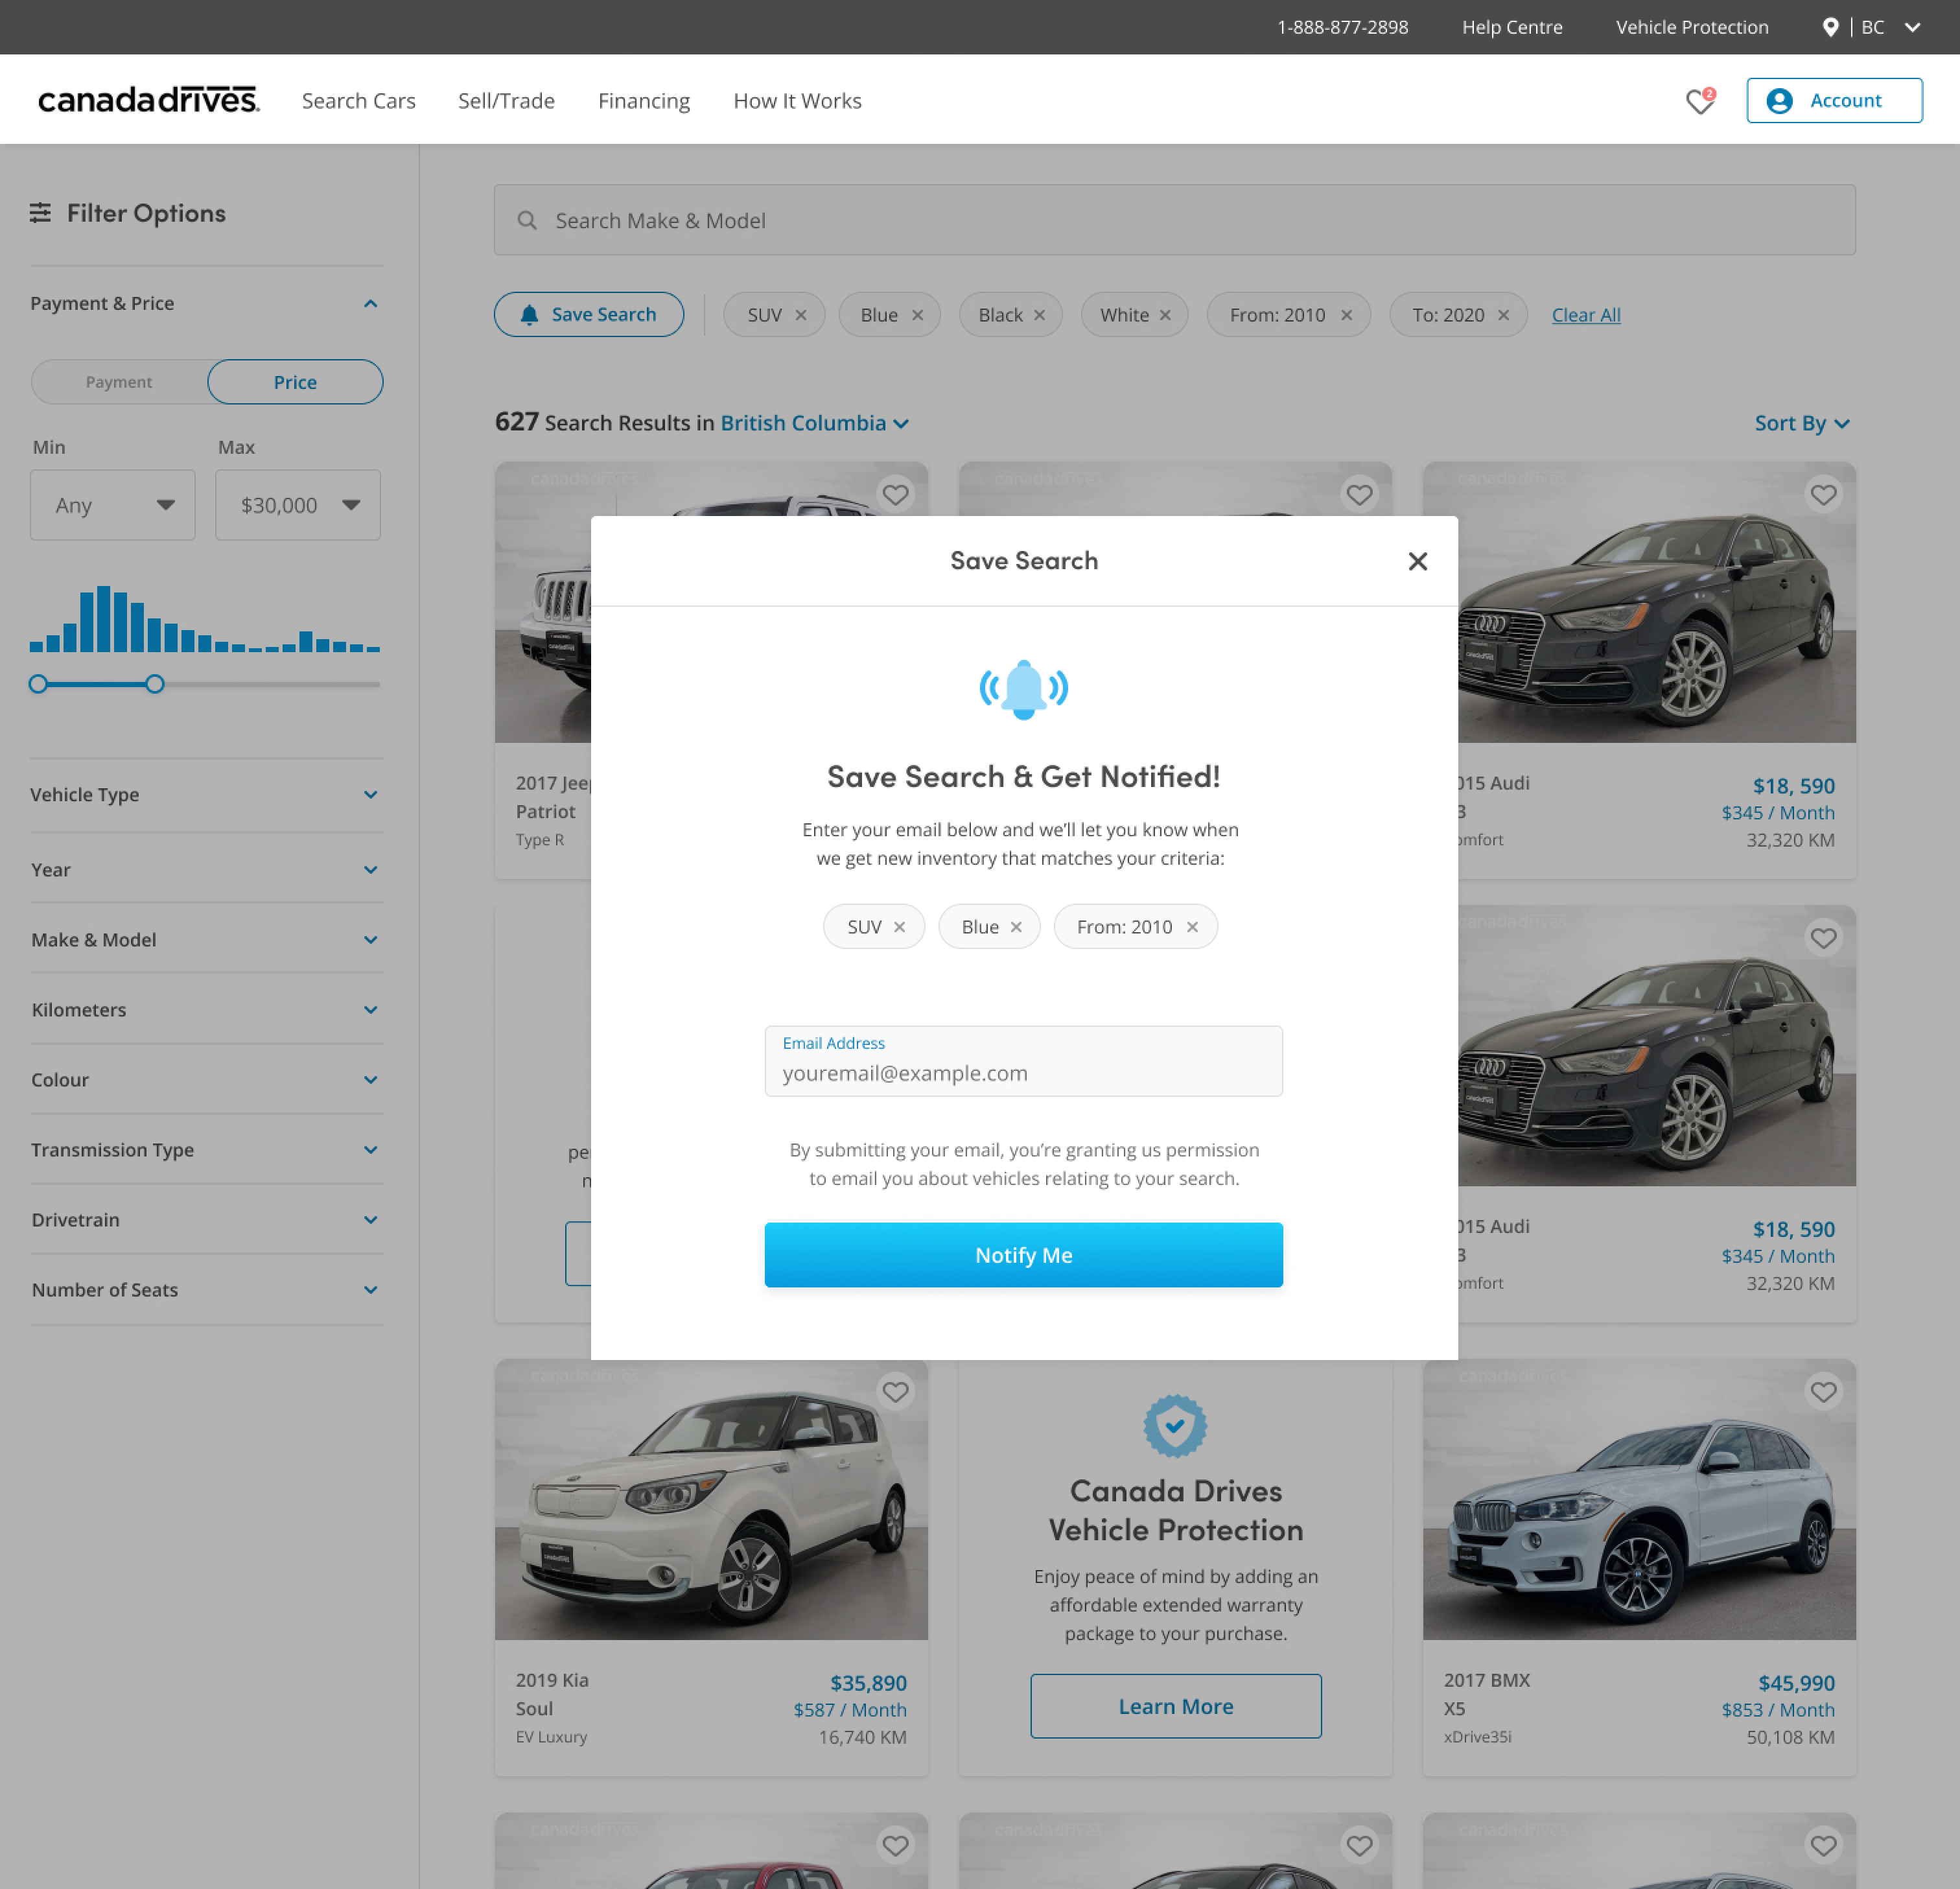Select the Price toggle option
Image resolution: width=1960 pixels, height=1889 pixels.
tap(295, 382)
